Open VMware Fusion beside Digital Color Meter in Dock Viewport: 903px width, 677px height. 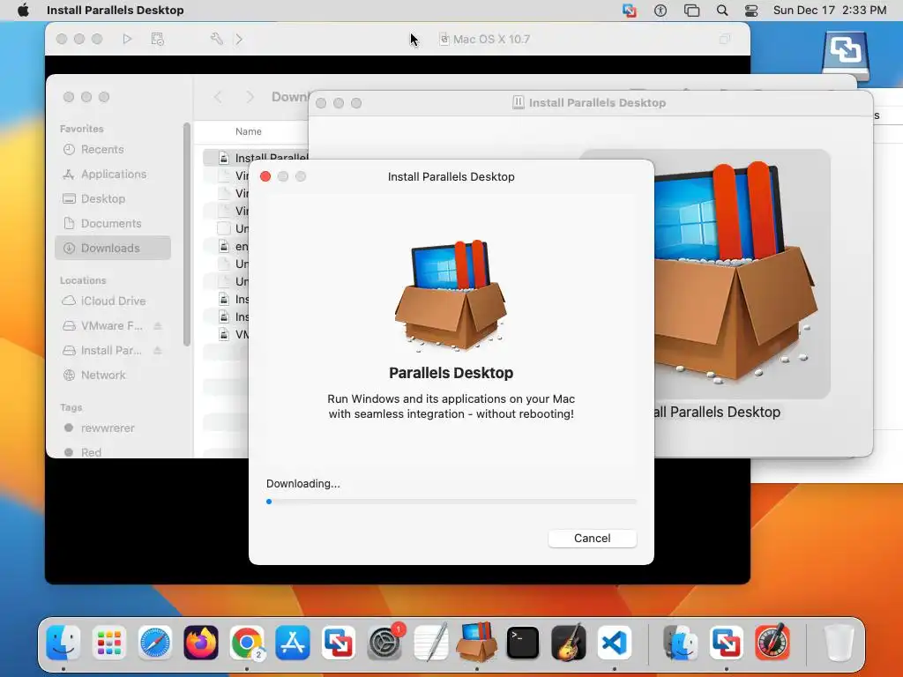[x=727, y=643]
